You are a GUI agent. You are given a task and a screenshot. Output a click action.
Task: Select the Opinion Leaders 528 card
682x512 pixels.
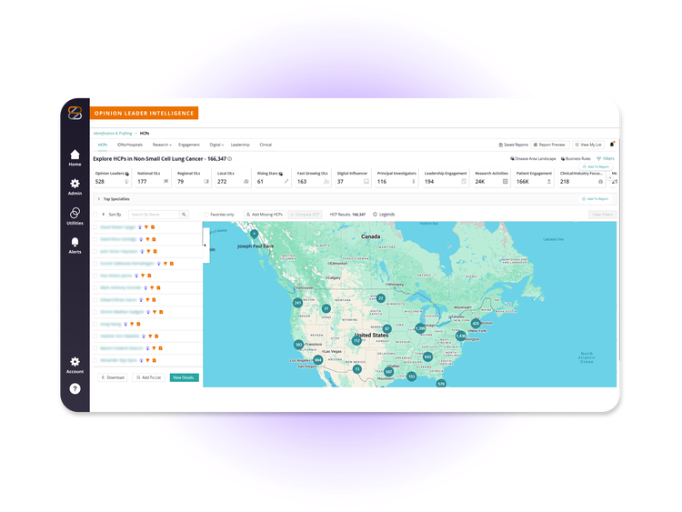tap(112, 178)
